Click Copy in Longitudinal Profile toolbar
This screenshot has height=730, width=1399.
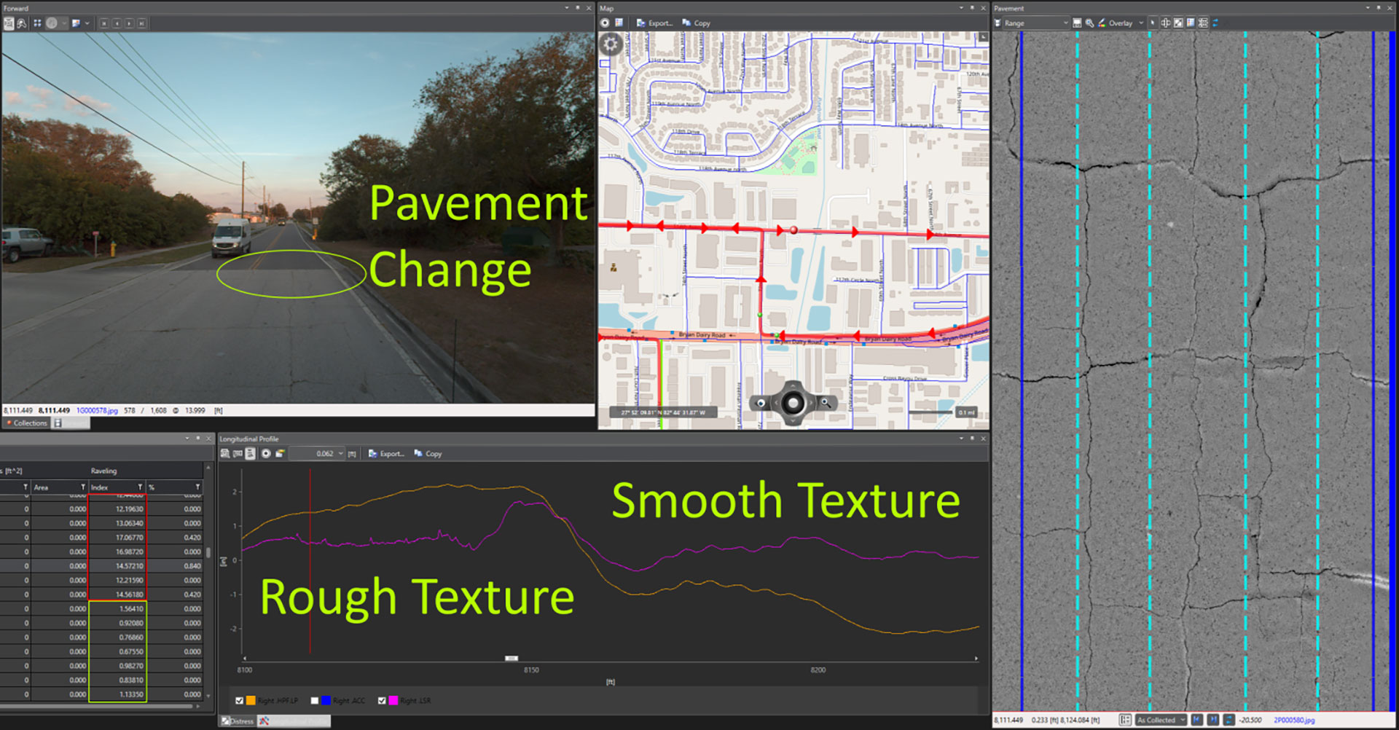[x=428, y=453]
